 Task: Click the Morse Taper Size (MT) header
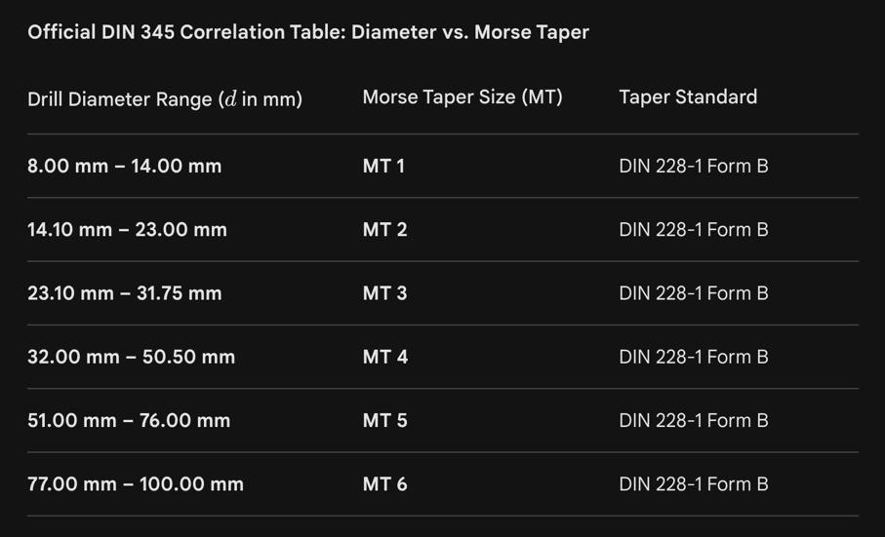click(x=463, y=97)
